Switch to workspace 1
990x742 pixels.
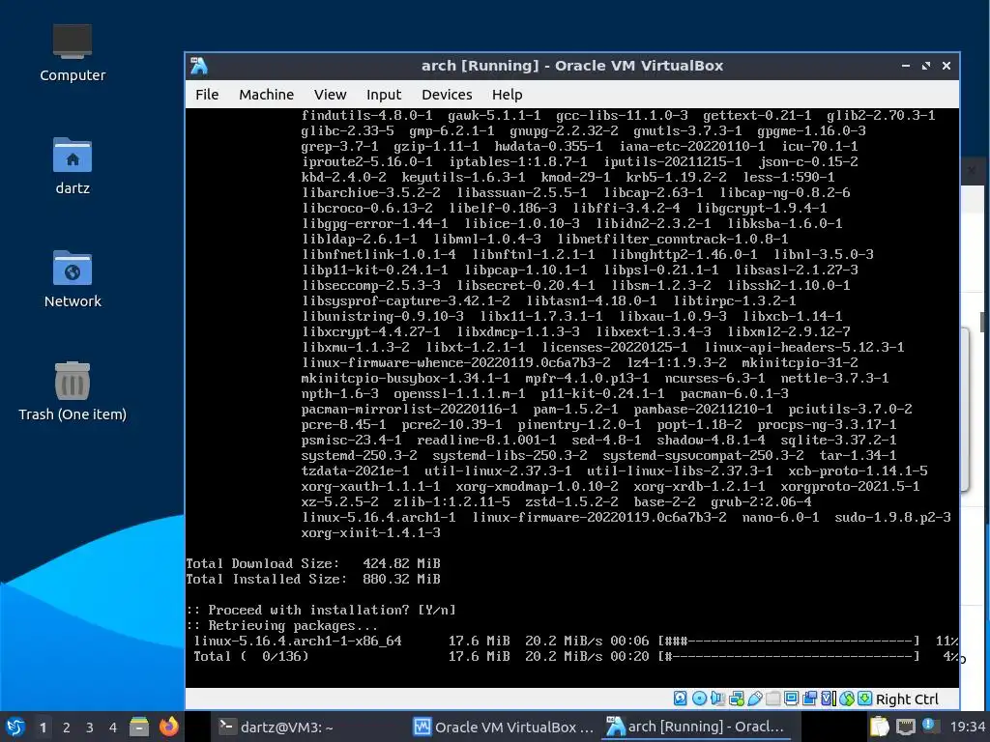tap(43, 728)
